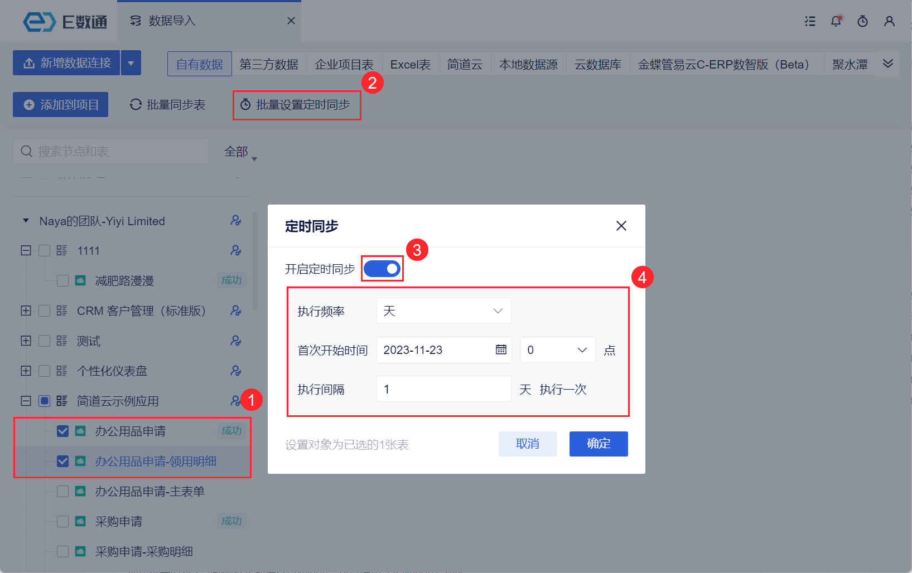Image resolution: width=912 pixels, height=573 pixels.
Task: Click permission icon for Naya的团队-Yiyi Limited
Action: coord(236,221)
